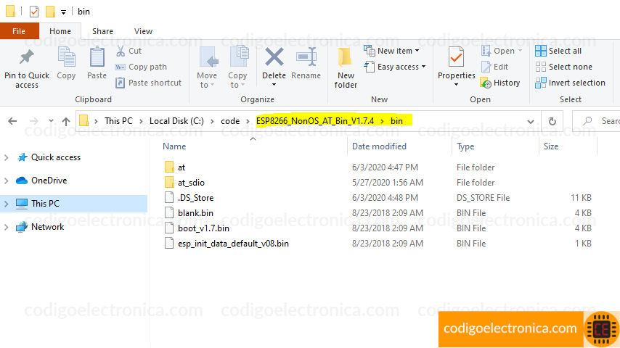This screenshot has width=620, height=348.
Task: Switch to the View tab
Action: (x=143, y=31)
